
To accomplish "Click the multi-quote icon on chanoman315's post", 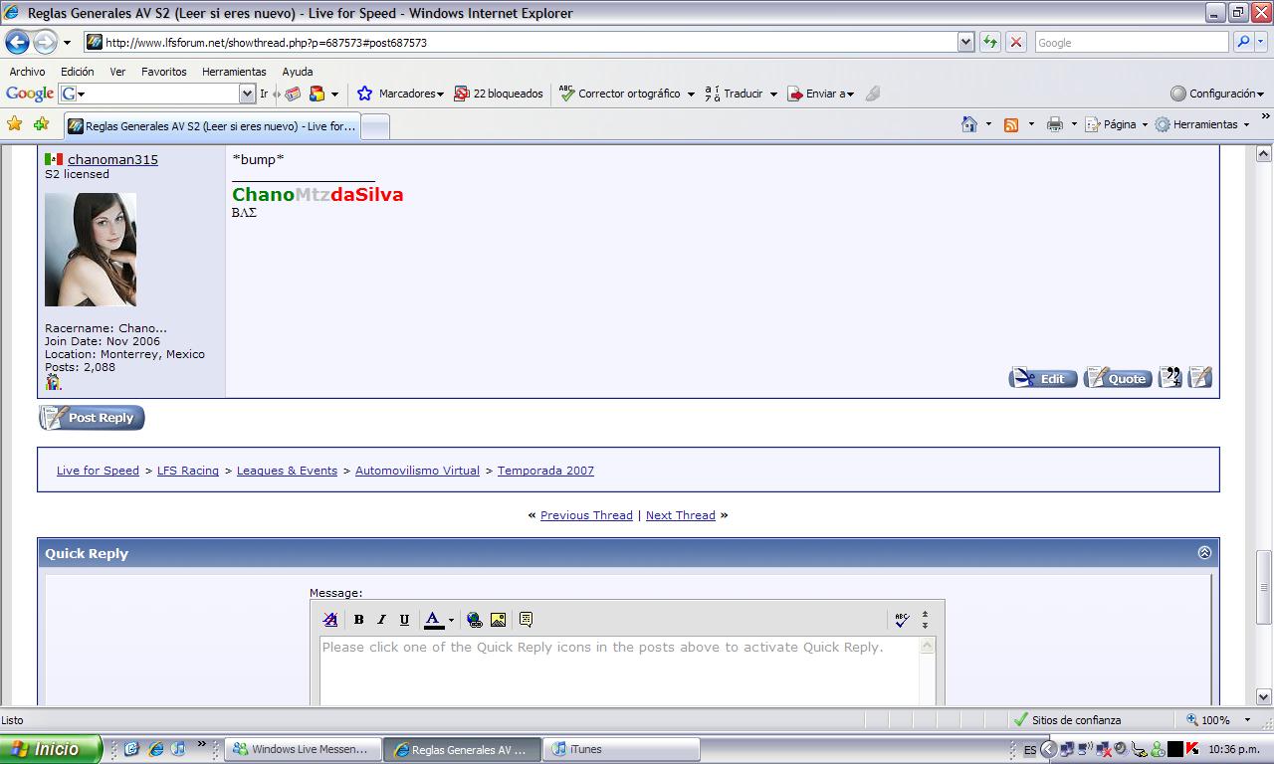I will click(x=1170, y=378).
